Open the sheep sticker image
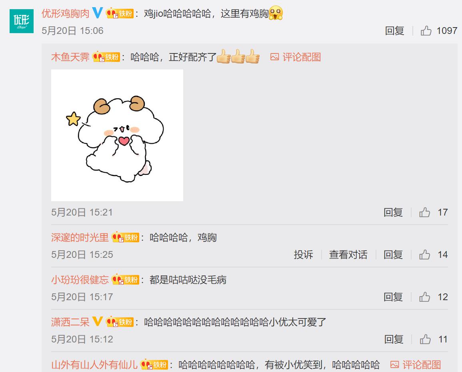 click(x=117, y=135)
